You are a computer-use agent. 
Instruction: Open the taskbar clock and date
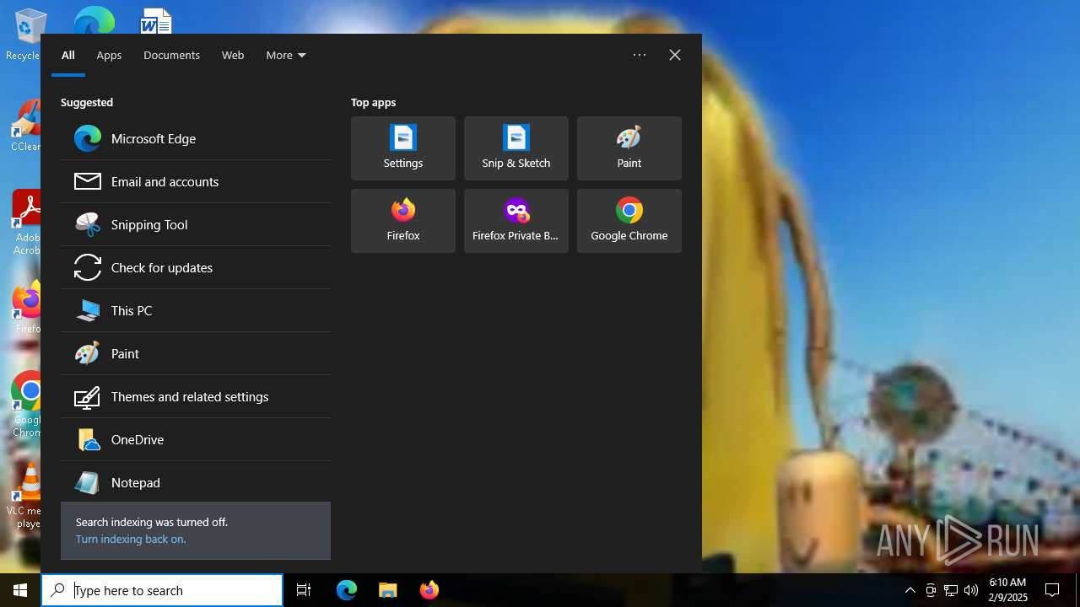1008,590
